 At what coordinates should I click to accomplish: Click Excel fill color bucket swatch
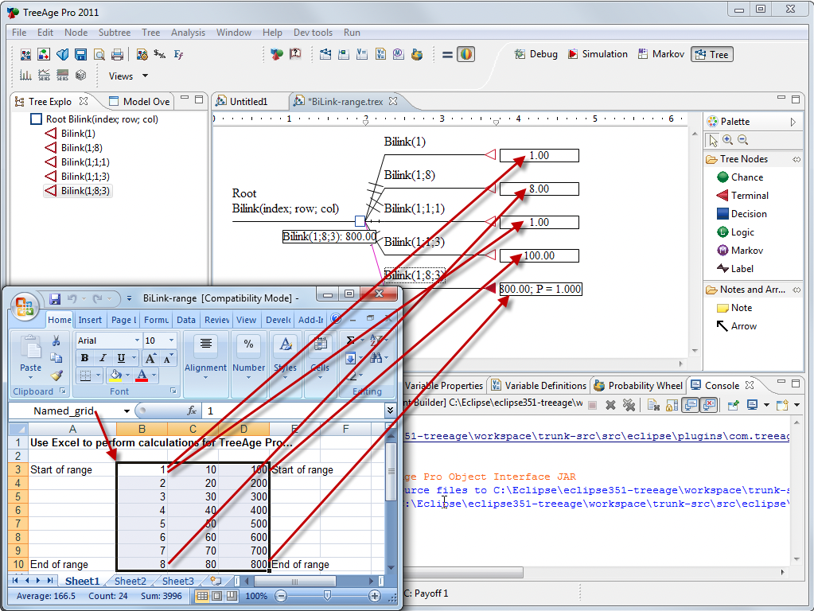[115, 375]
